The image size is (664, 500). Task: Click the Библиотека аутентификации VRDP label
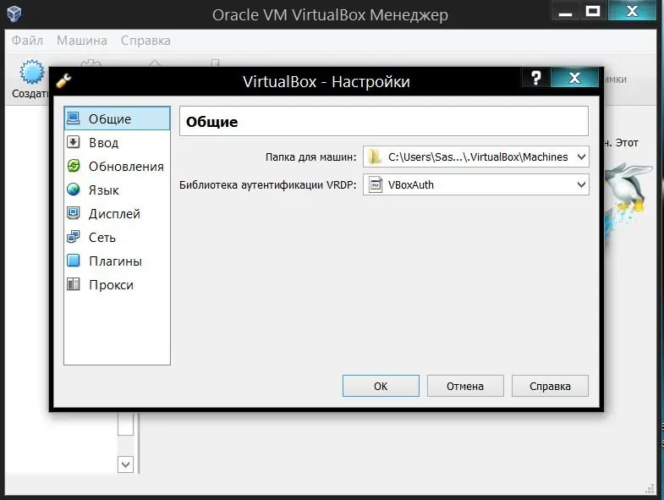[x=267, y=185]
